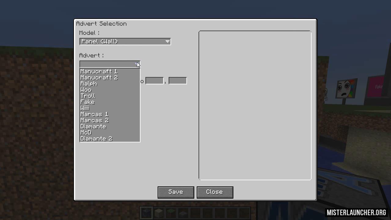The image size is (391, 220).
Task: Select the Ralph advert entry
Action: [x=110, y=84]
